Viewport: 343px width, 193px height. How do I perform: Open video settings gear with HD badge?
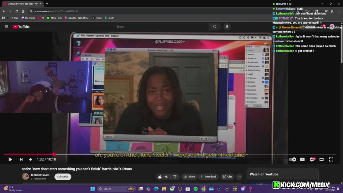pos(312,159)
